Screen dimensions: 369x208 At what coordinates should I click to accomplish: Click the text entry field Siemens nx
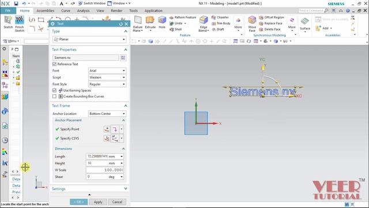(x=86, y=58)
